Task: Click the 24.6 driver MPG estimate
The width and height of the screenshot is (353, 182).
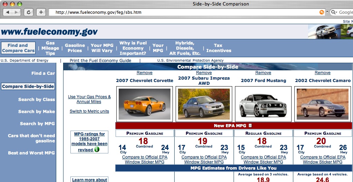Action: pyautogui.click(x=323, y=180)
